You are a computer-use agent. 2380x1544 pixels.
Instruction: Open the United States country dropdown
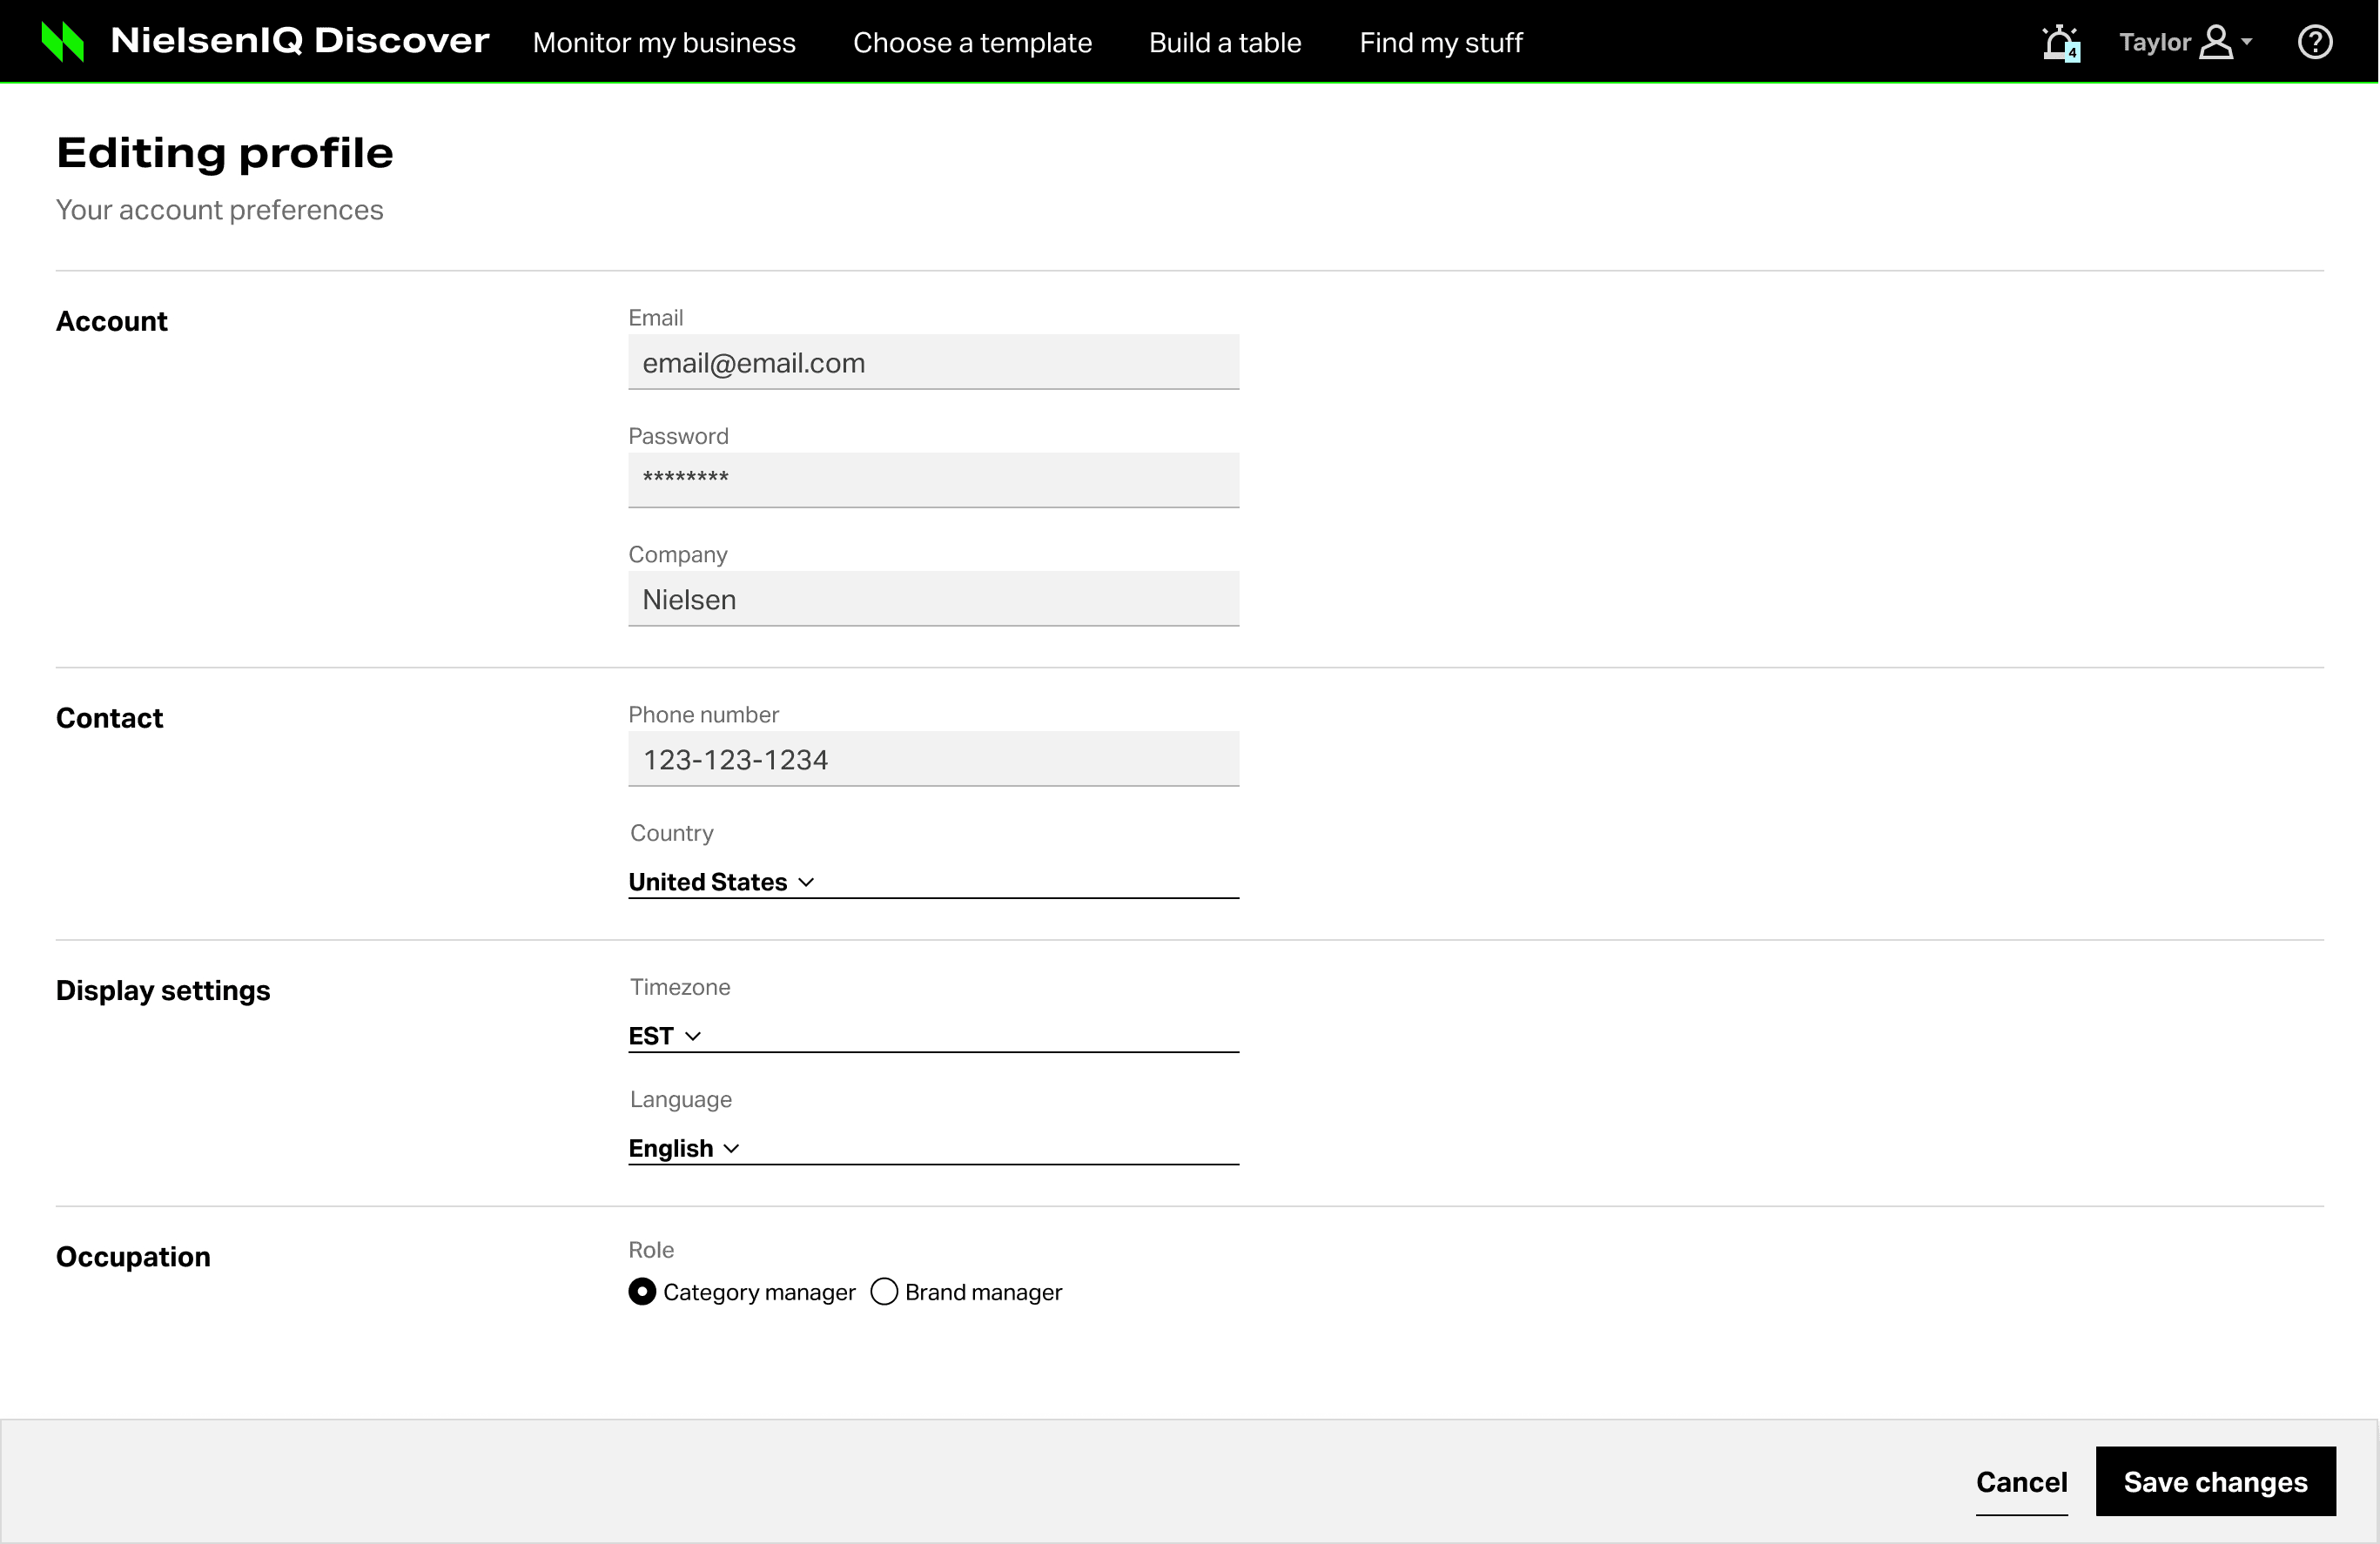point(721,882)
